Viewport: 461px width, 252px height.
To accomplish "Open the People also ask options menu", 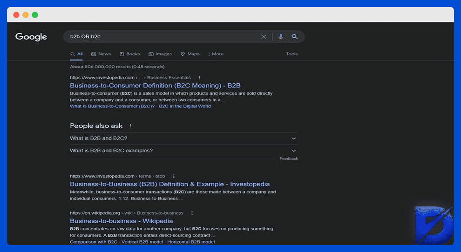I will click(130, 126).
